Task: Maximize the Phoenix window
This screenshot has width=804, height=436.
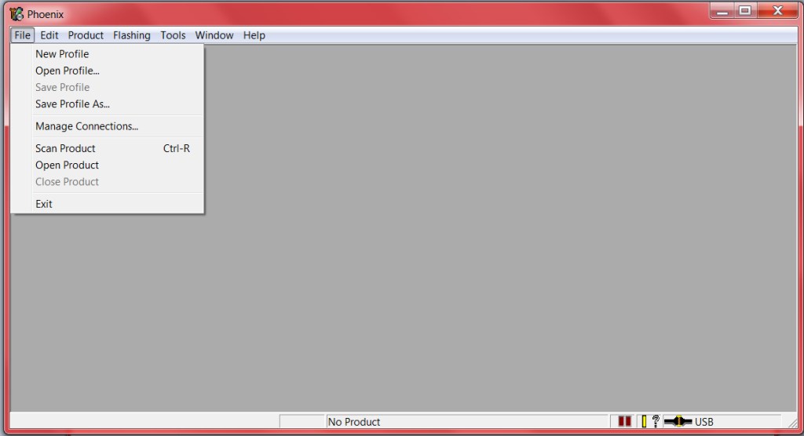Action: tap(745, 11)
